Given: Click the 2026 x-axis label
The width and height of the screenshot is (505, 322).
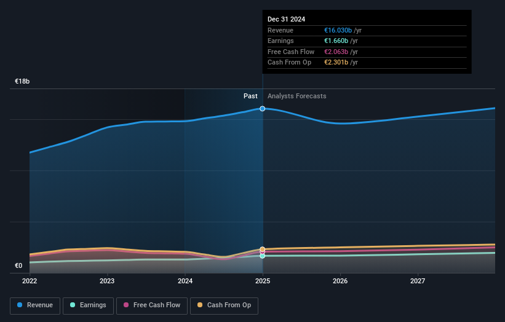Looking at the screenshot, I should pos(340,281).
